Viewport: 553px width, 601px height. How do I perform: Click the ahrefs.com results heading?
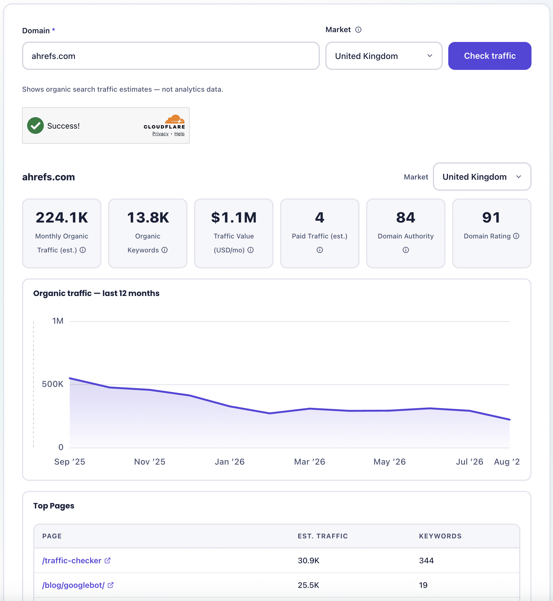pos(49,177)
